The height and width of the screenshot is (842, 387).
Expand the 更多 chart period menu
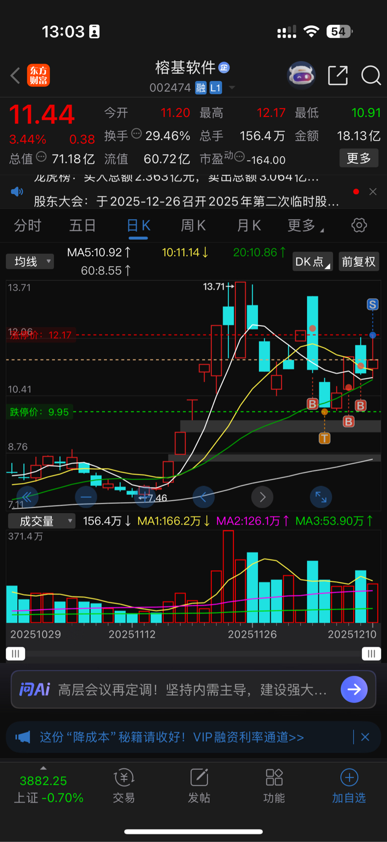(x=305, y=225)
